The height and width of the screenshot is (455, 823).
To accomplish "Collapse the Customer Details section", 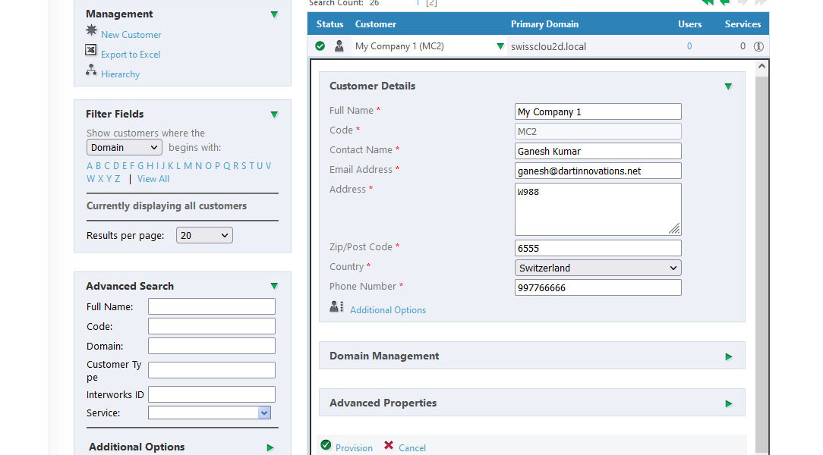I will coord(728,86).
